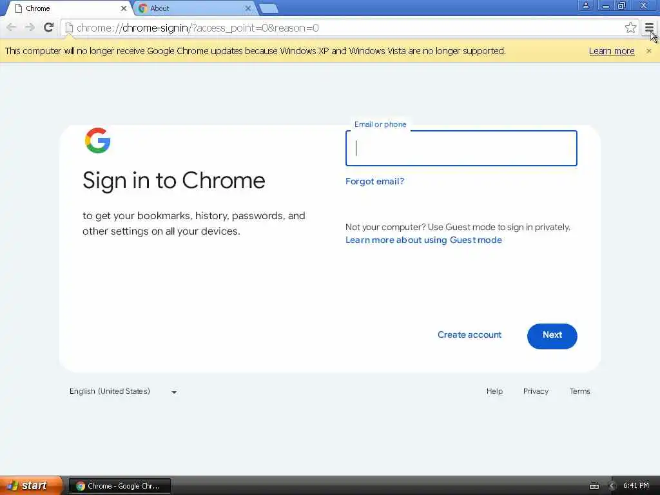Go forward using the forward arrow
Viewport: 660px width, 495px height.
coord(30,28)
